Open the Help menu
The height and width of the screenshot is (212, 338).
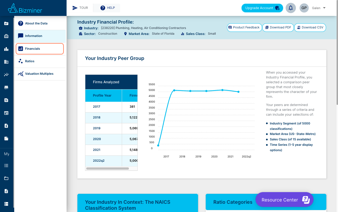pos(107,8)
